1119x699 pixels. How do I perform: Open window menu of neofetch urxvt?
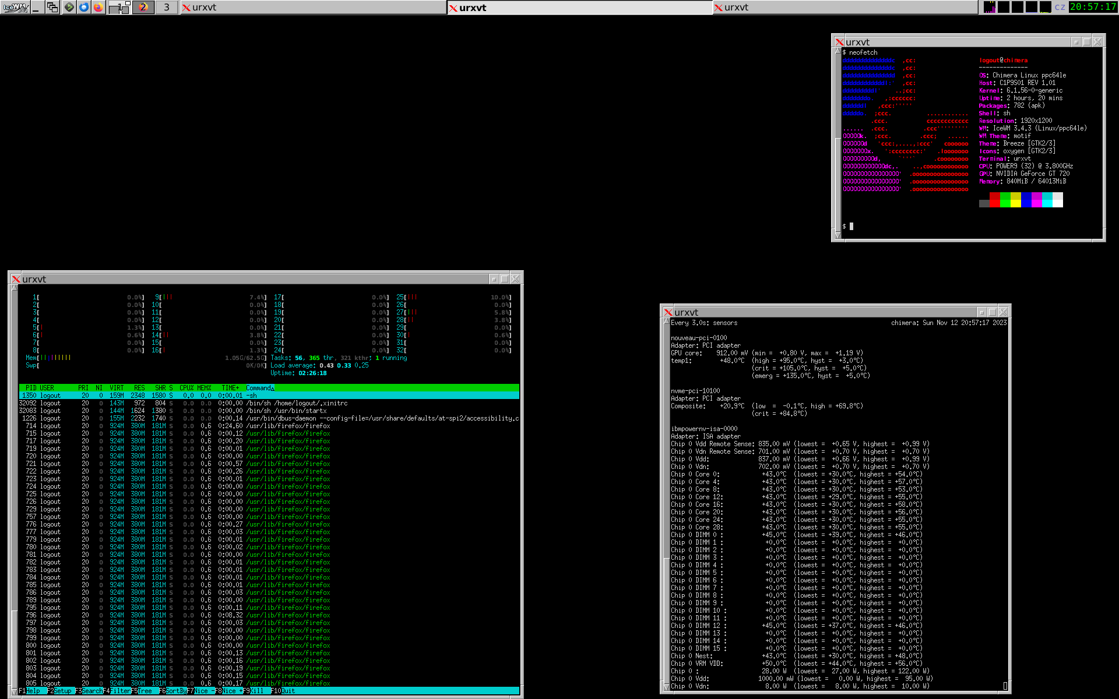pos(840,42)
